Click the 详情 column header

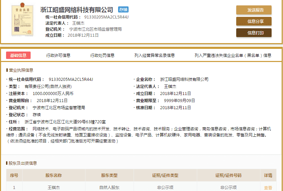click(268, 175)
